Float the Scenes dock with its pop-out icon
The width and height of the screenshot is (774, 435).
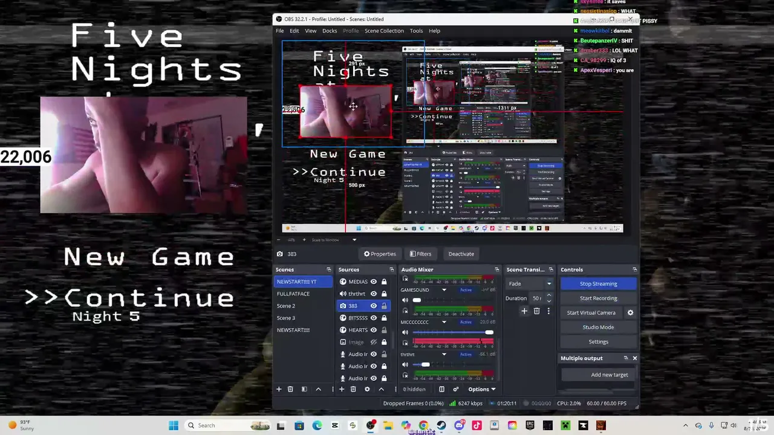tap(329, 269)
